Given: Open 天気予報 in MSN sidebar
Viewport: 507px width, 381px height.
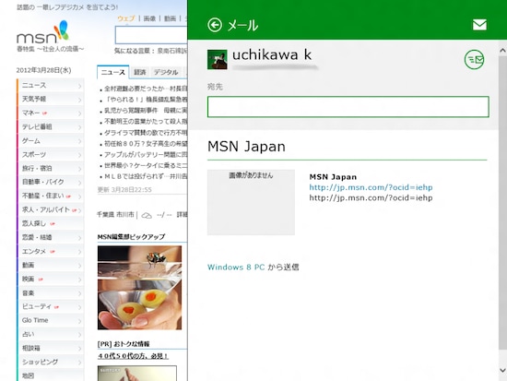Looking at the screenshot, I should 51,99.
